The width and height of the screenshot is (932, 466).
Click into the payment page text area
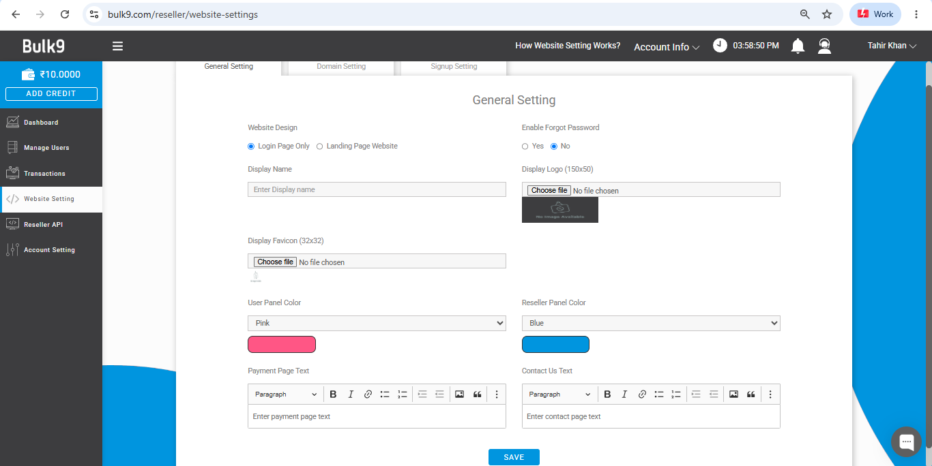377,416
